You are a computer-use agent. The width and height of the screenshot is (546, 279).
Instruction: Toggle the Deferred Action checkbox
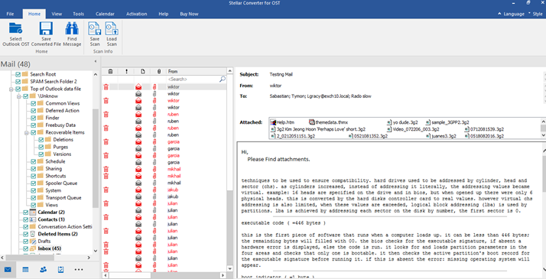point(34,111)
